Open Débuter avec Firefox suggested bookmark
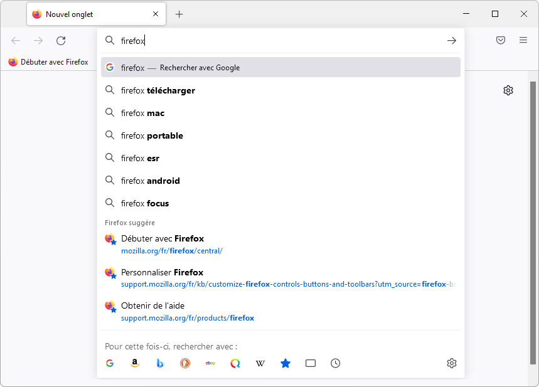This screenshot has height=387, width=539. (280, 245)
